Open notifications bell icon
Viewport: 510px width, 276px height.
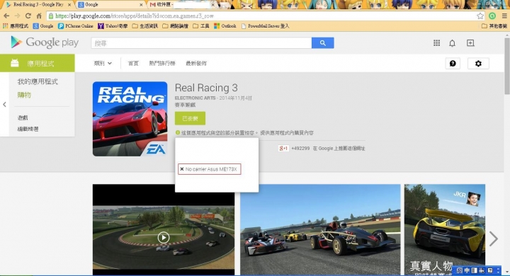click(x=452, y=43)
